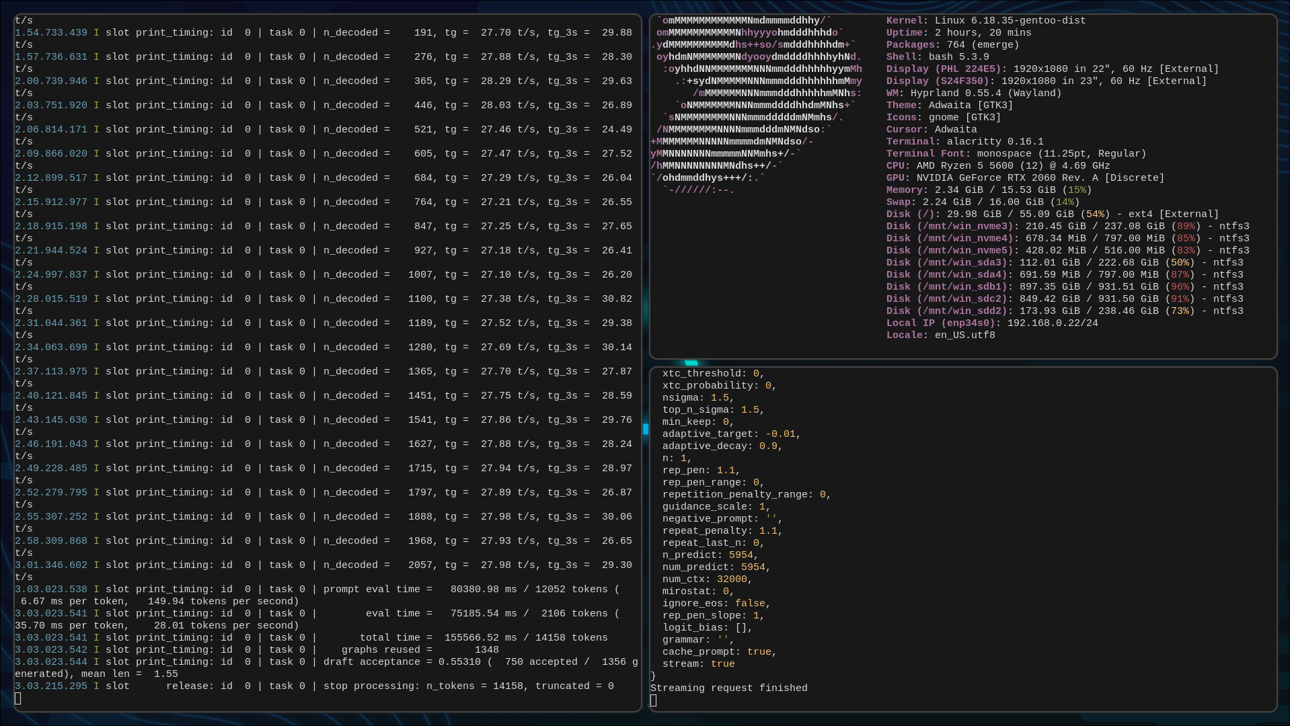Click the 'graphs reused = 1348' line
1290x726 pixels.
[257, 650]
